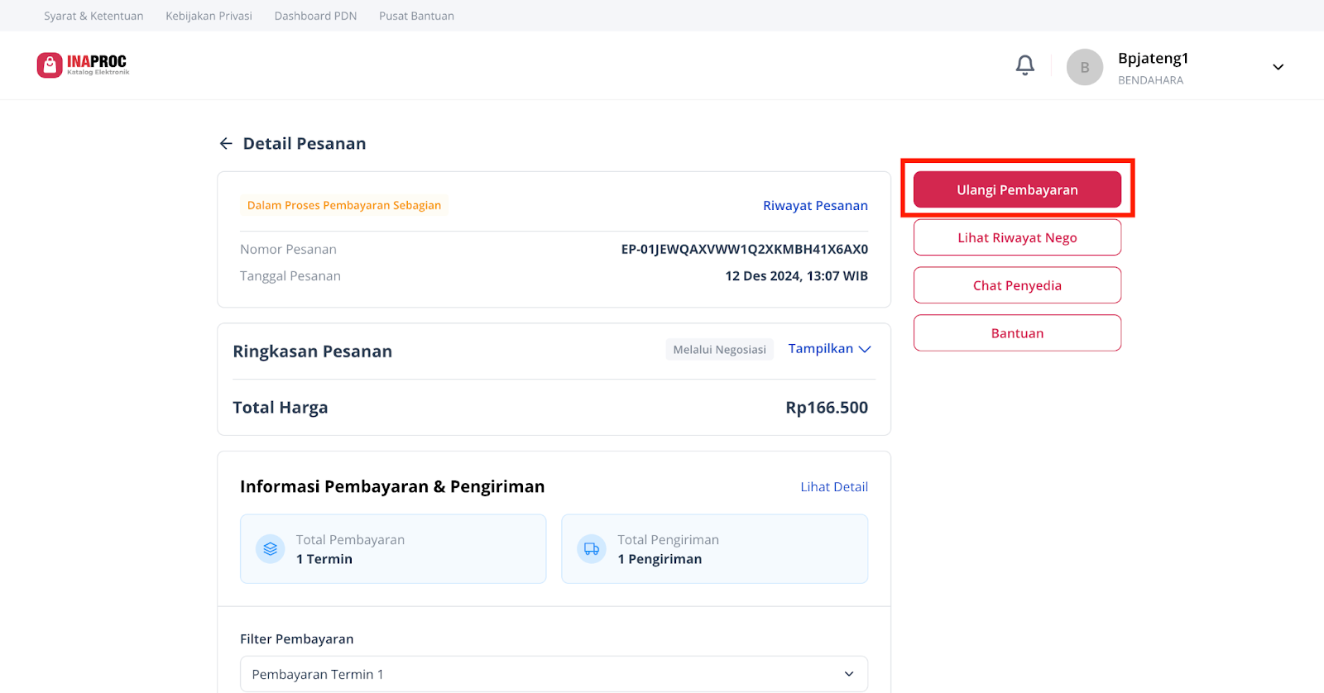Screen dimensions: 1324x693
Task: Go to Dashboard PDN
Action: coord(315,16)
